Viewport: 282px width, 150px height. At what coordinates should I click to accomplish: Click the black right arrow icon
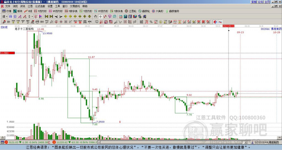(61, 17)
